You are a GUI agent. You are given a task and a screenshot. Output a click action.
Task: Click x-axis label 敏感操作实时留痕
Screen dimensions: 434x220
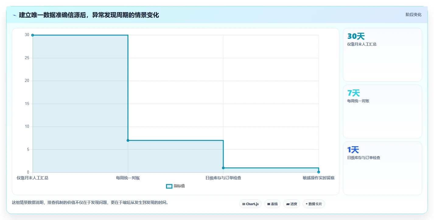click(319, 178)
